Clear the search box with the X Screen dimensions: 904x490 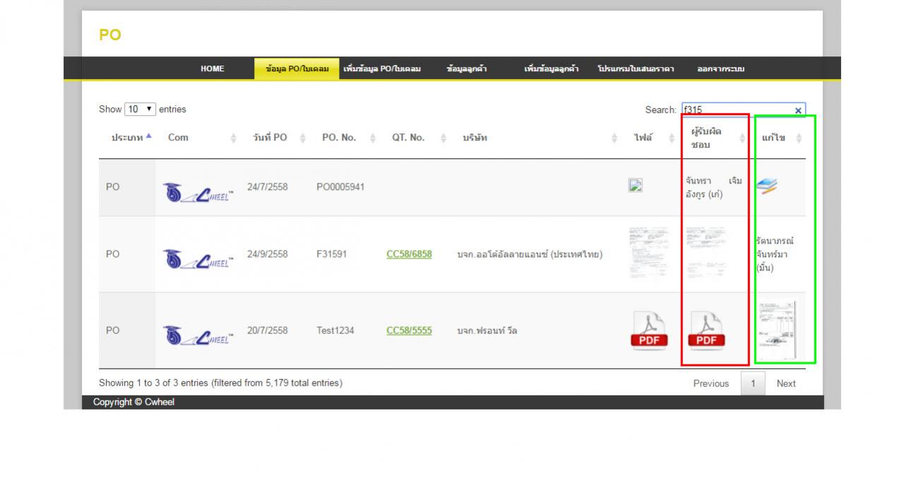coord(798,110)
